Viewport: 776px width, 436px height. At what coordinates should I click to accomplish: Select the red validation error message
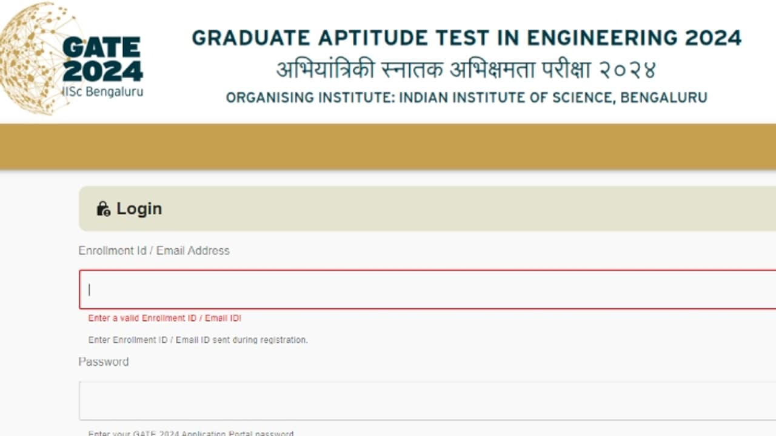164,318
